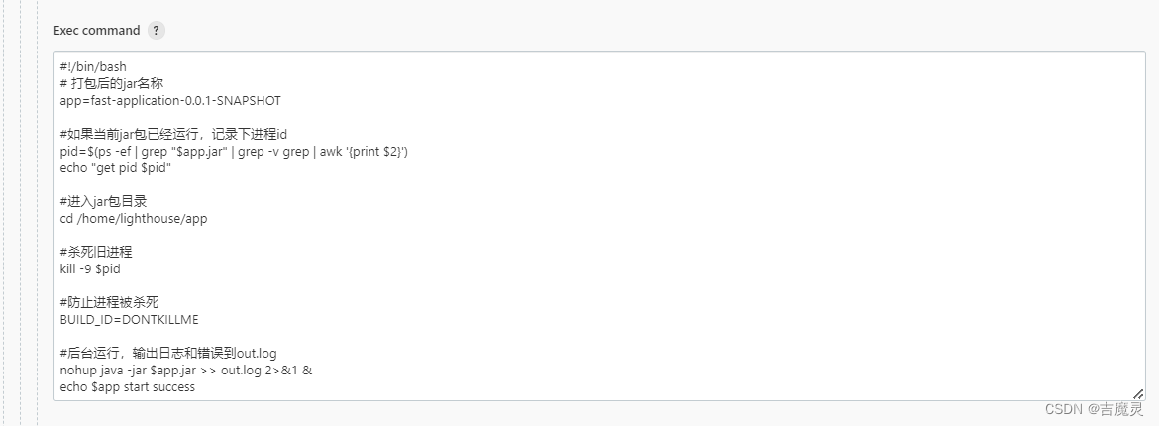Click the comment line above BUILD_ID
This screenshot has width=1159, height=426.
click(x=109, y=303)
